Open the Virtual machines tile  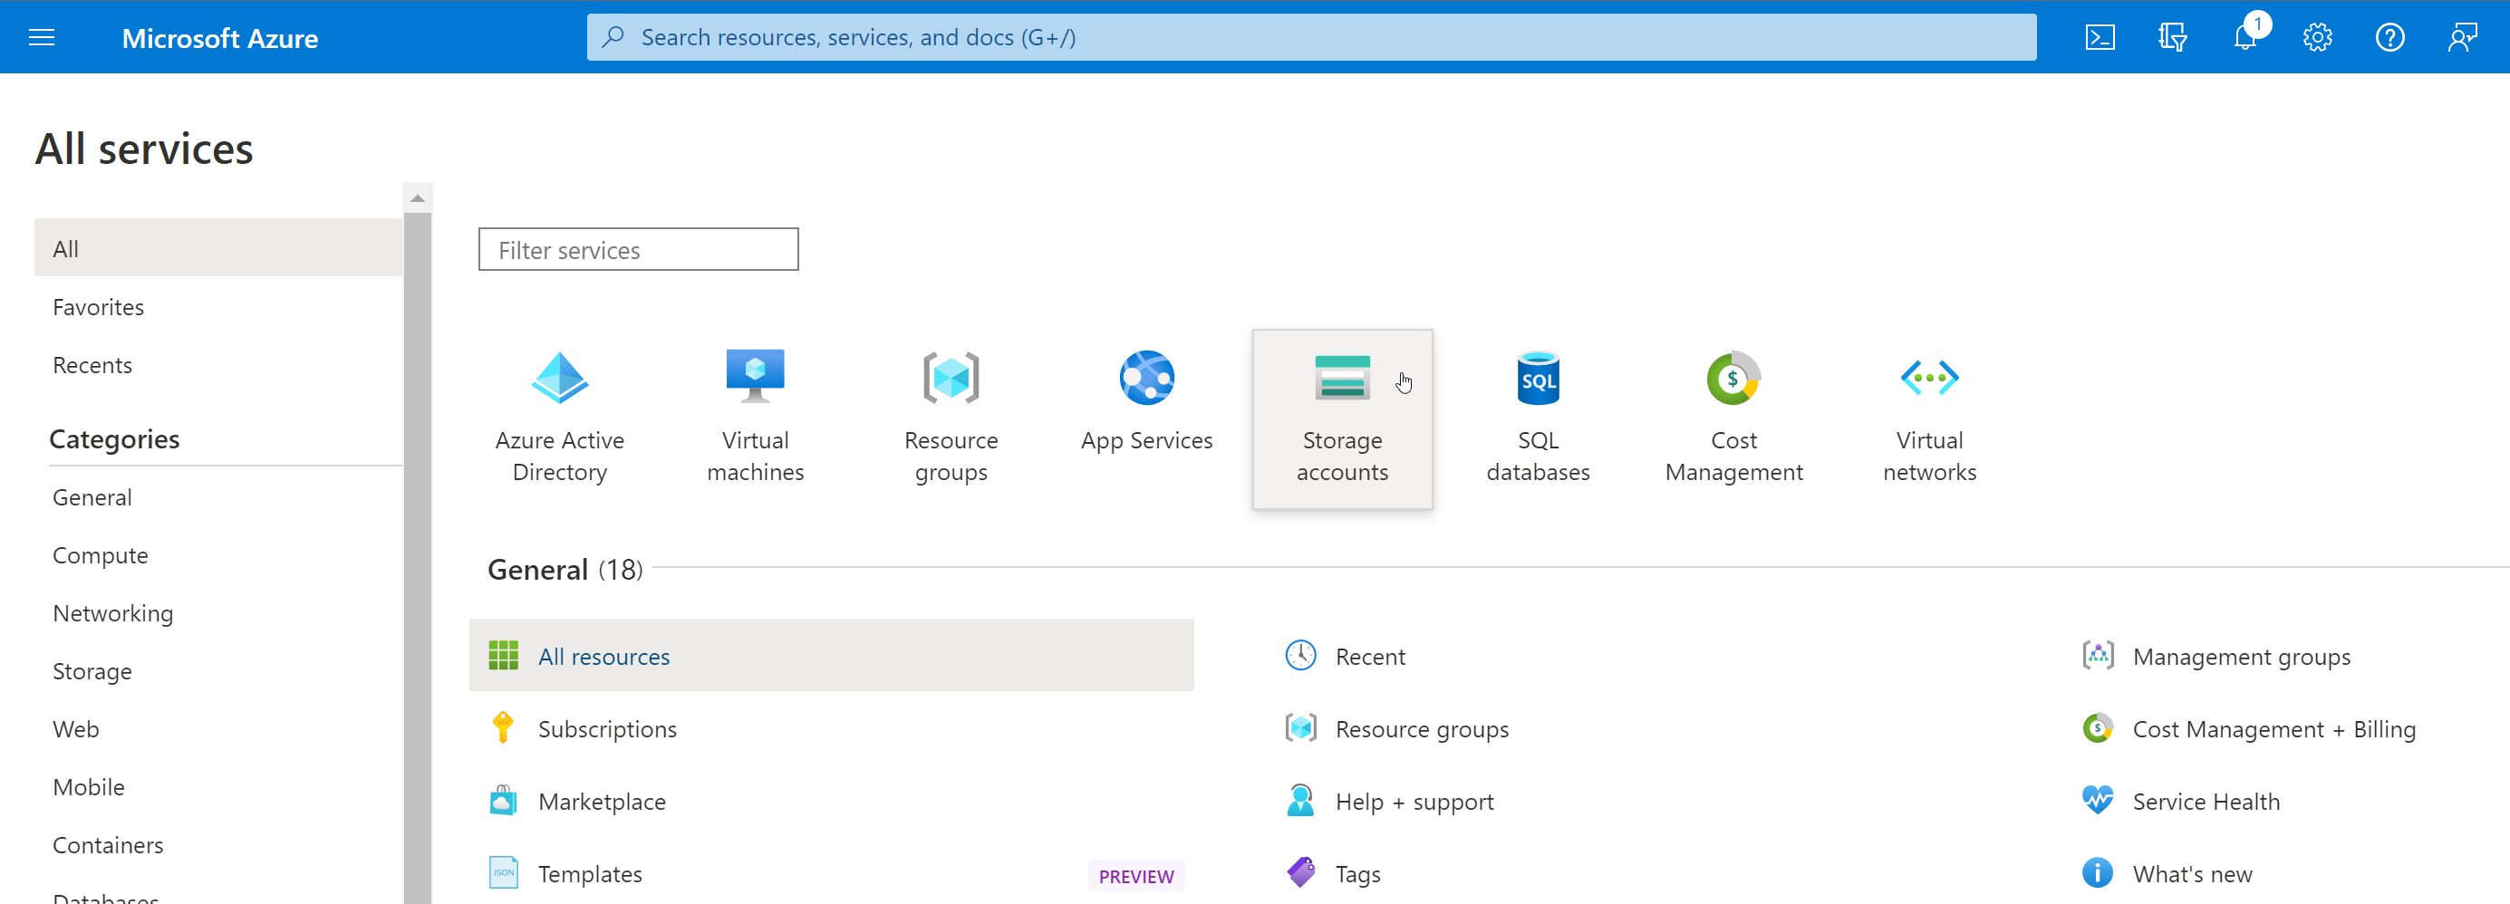point(755,418)
